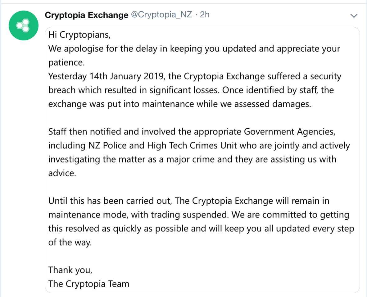Open the Cryptopia Exchange profile name
Viewport: 367px width, 297px height.
86,15
